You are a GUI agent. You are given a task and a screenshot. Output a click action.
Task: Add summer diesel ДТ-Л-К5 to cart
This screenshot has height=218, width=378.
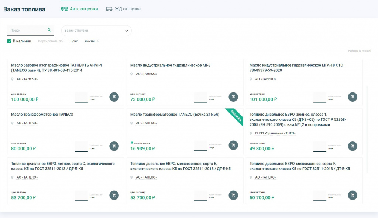tap(114, 195)
